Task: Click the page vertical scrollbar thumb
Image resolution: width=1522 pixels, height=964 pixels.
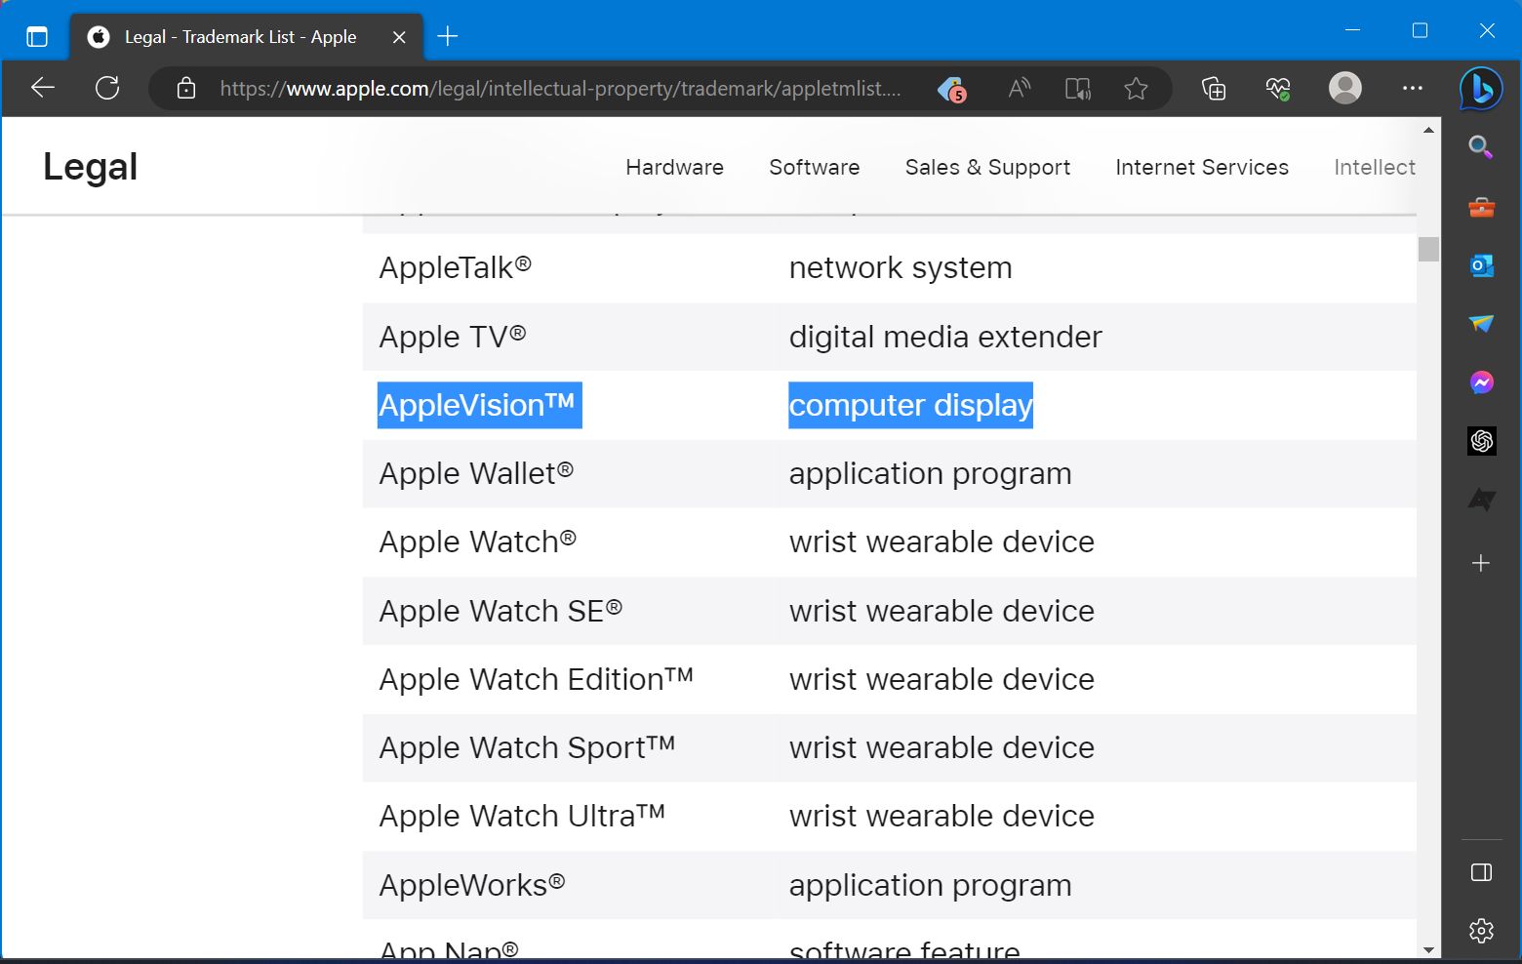Action: [x=1428, y=249]
